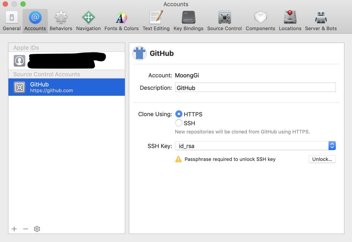Click the Apple IDs section header
This screenshot has height=242, width=352.
pos(26,48)
